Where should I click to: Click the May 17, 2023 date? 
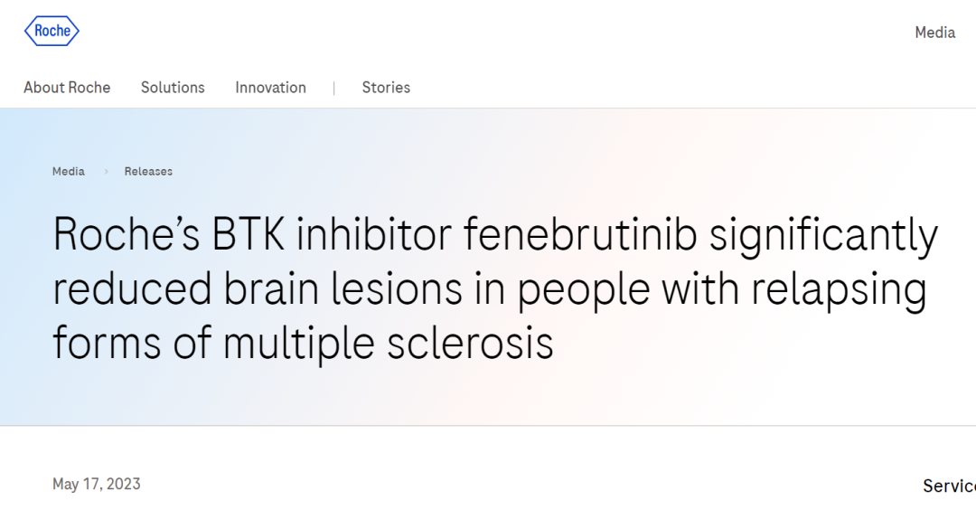pos(97,484)
